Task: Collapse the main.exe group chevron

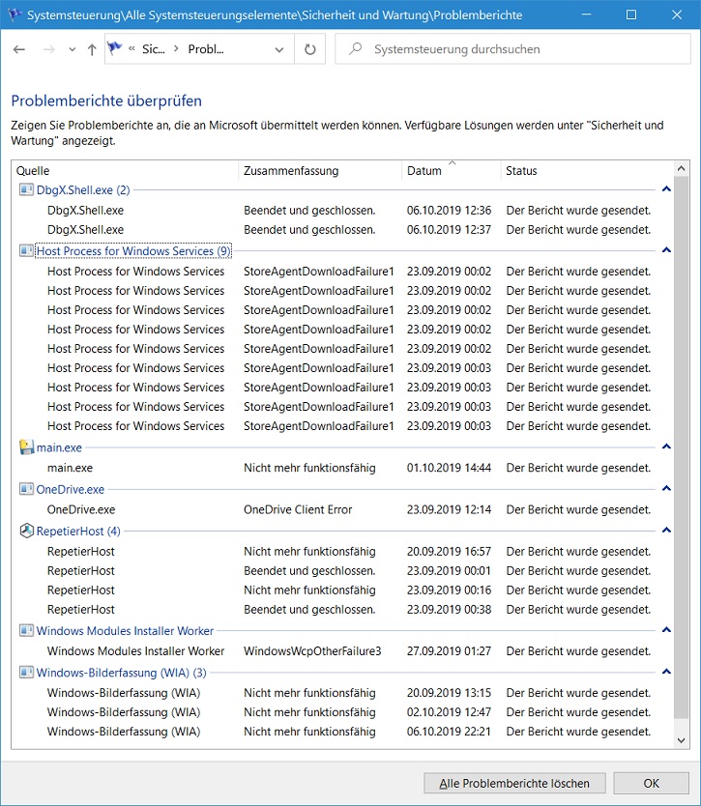Action: click(666, 446)
